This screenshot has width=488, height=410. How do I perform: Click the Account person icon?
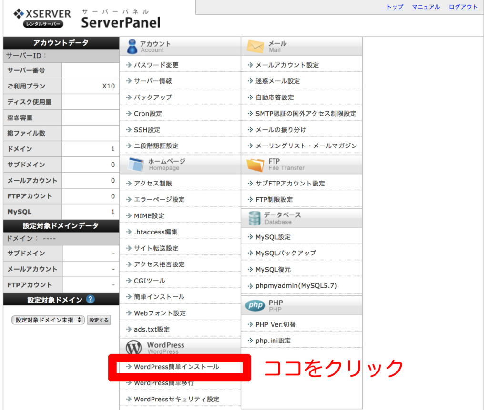[132, 46]
